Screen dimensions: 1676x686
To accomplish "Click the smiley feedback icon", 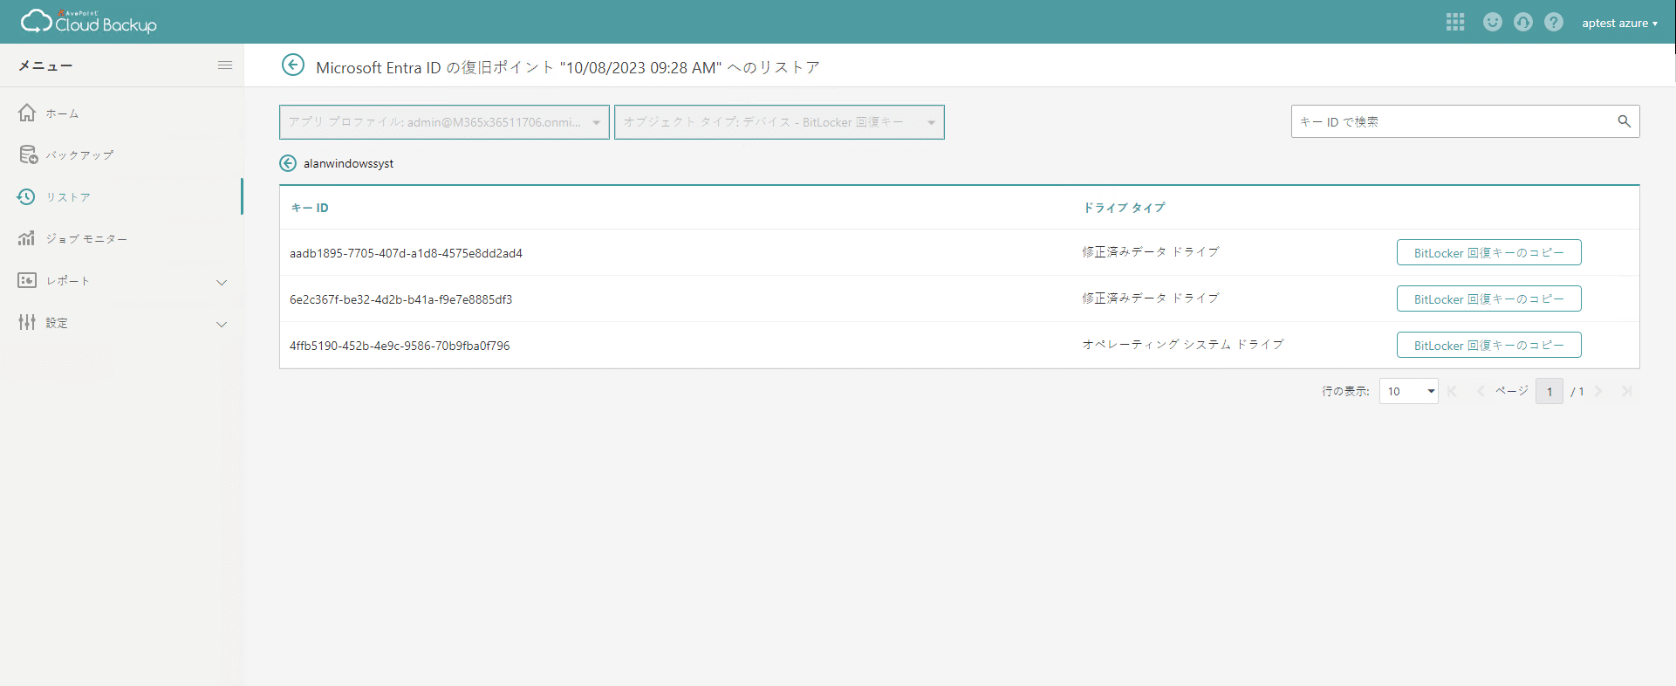I will coord(1493,22).
